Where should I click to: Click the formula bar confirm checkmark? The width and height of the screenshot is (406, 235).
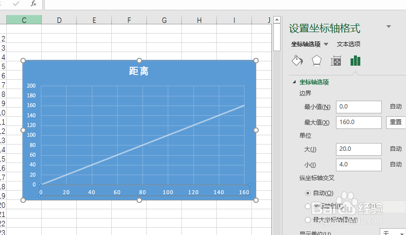pos(16,3)
